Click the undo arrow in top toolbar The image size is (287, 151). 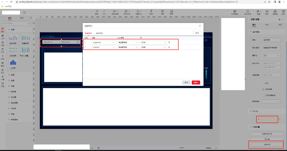pos(97,11)
